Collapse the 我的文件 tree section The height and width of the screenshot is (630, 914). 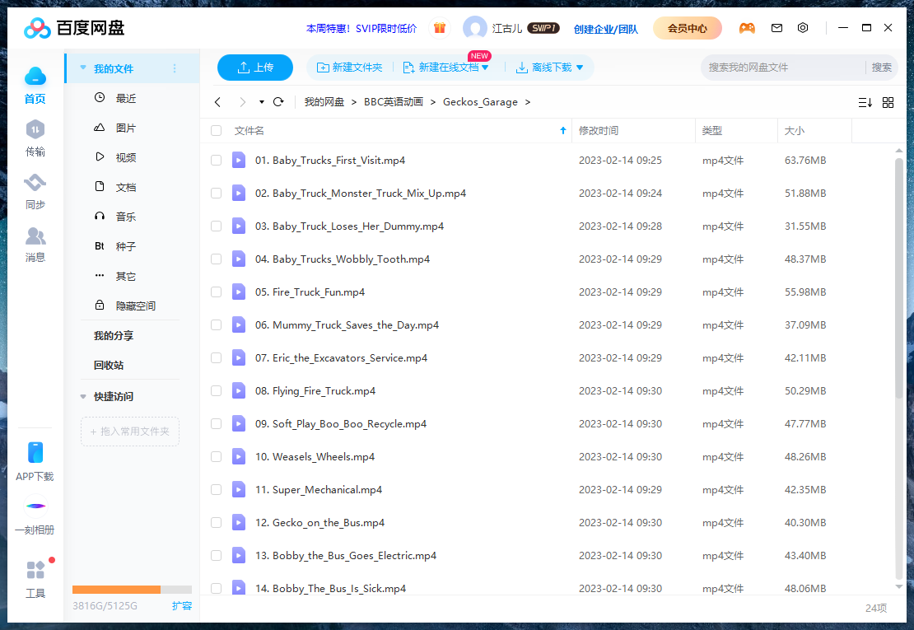(x=83, y=68)
